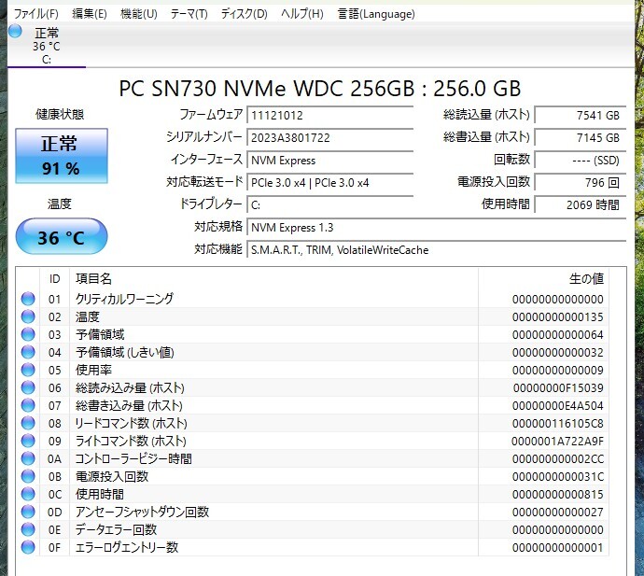Click total host writes value 7145 GB
Viewport: 644px width, 576px height.
[580, 137]
